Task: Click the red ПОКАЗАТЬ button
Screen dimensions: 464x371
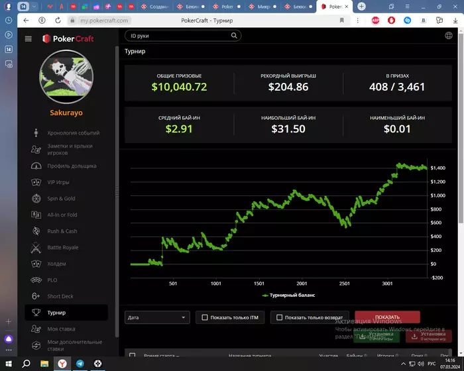Action: (387, 317)
